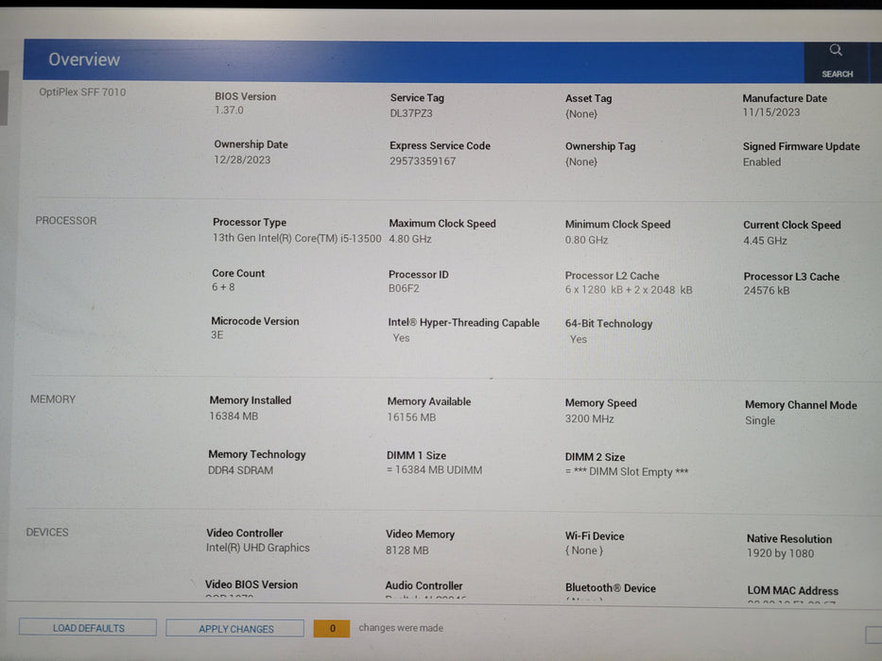Click BIOS Version value 1.37.0
Viewport: 882px width, 661px height.
[x=229, y=110]
